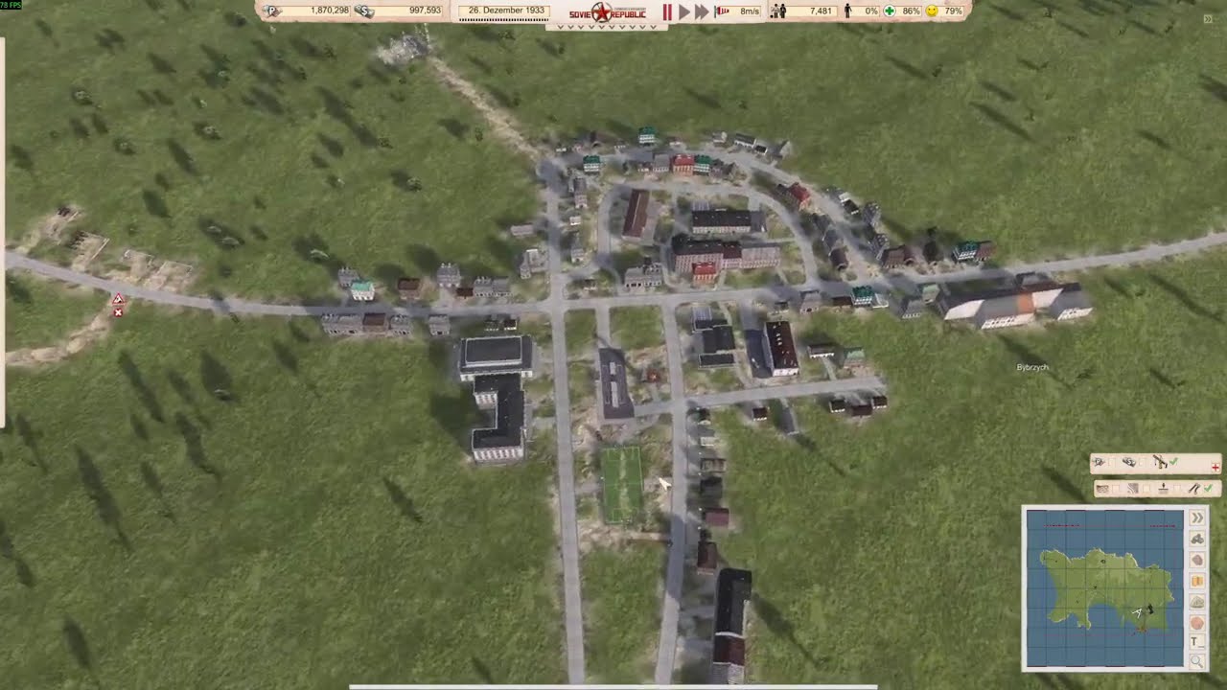
Task: Click the red plus button in the panel
Action: click(x=1215, y=467)
